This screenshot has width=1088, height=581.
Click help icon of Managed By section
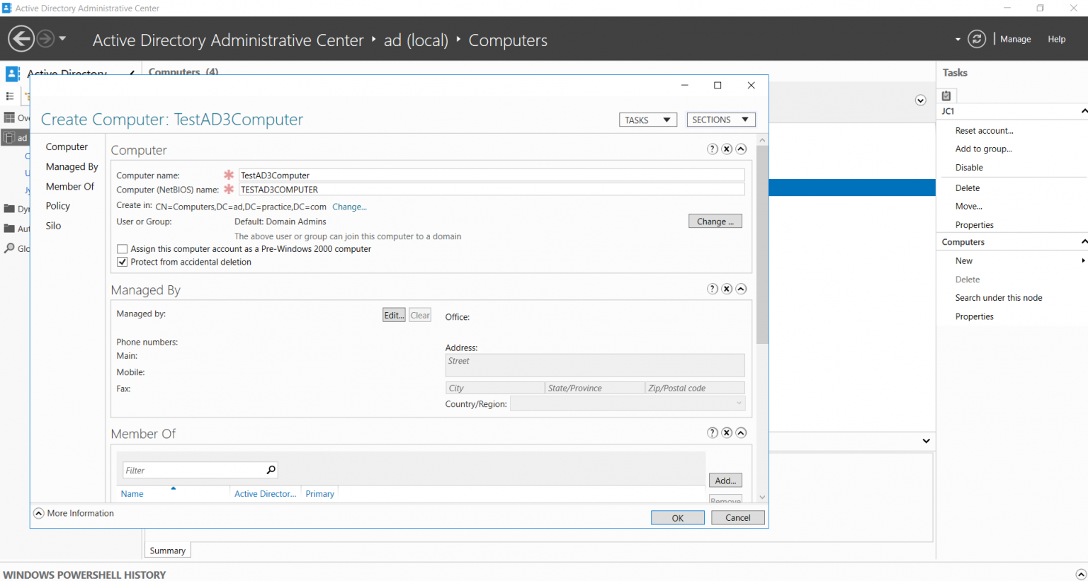coord(713,289)
